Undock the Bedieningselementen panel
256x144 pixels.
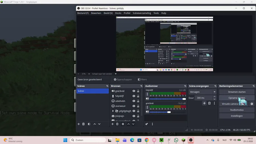tap(253, 86)
